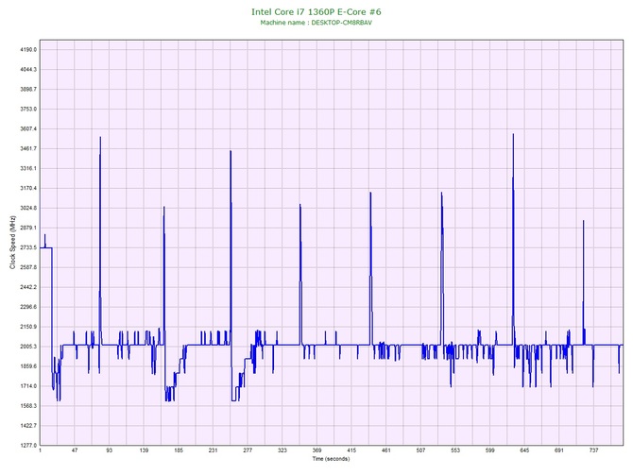
Task: Select the 3898.7 y-axis value
Action: click(28, 89)
